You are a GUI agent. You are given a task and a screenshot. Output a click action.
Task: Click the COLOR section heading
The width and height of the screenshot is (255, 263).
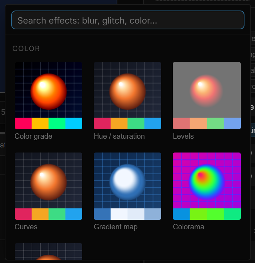[x=26, y=49]
